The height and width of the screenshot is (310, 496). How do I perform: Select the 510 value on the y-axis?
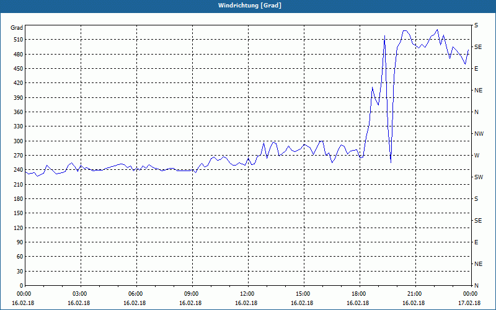click(x=18, y=40)
